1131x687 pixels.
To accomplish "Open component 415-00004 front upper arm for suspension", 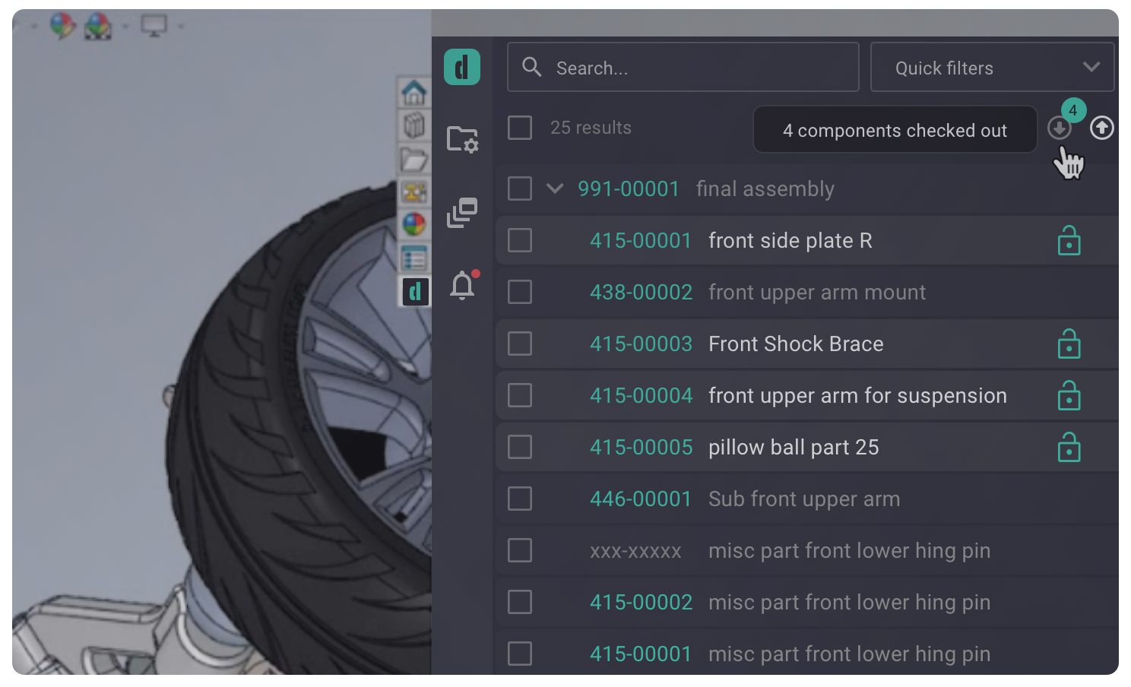I will pyautogui.click(x=641, y=395).
